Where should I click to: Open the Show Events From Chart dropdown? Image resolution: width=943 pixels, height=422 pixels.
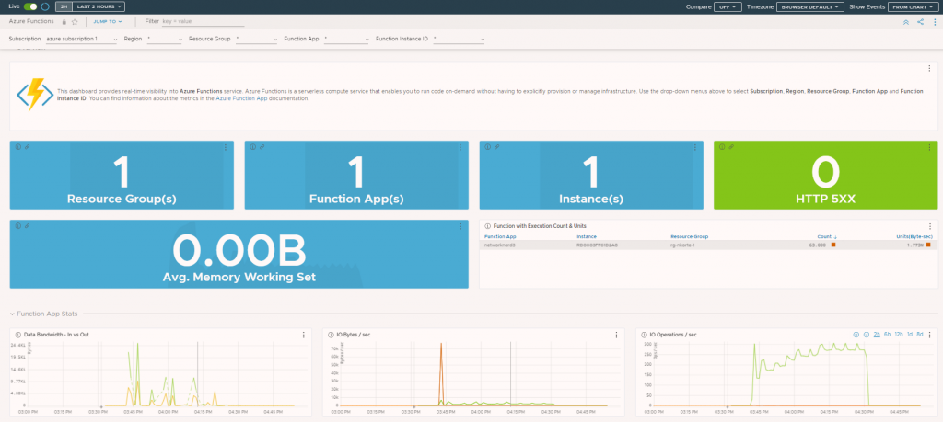(x=913, y=6)
